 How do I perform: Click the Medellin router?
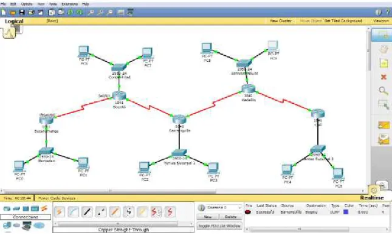click(248, 89)
